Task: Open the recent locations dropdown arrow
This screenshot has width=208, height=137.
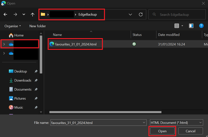Action: (x=24, y=14)
